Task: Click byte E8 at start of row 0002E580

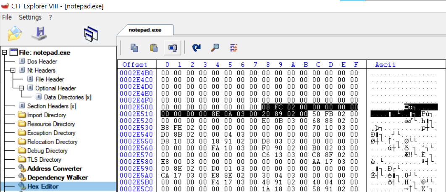Action: tap(165, 162)
